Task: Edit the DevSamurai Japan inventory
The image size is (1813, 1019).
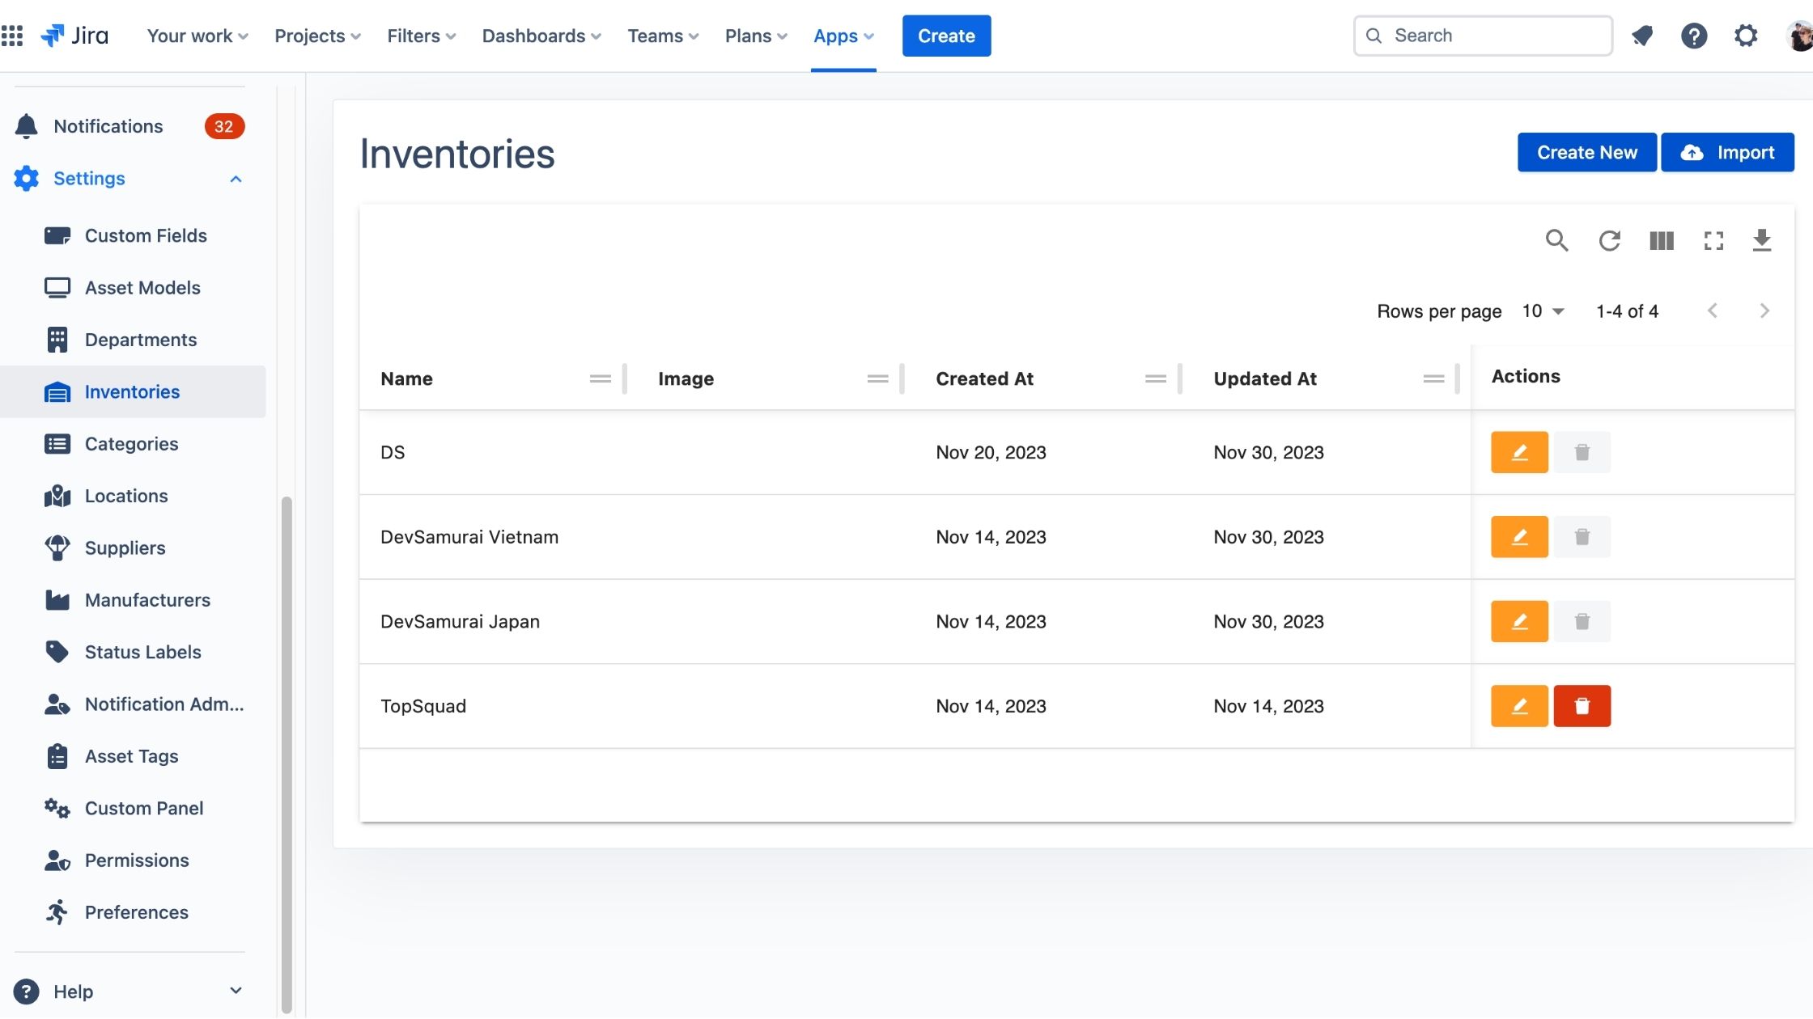Action: tap(1519, 621)
